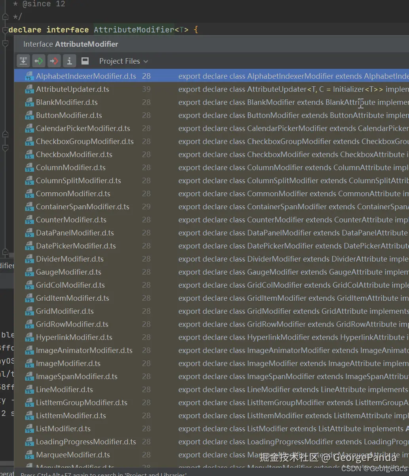Select the ListItemGroupModifier.d.ts file name
This screenshot has width=409, height=476.
[x=81, y=403]
